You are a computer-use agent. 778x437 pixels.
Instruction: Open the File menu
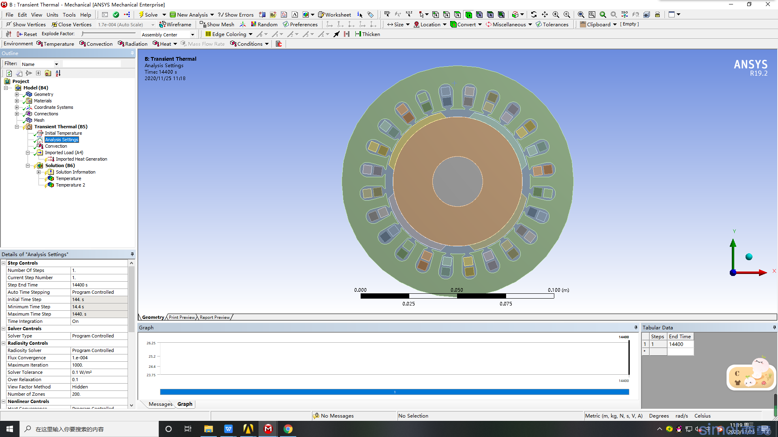pyautogui.click(x=9, y=15)
